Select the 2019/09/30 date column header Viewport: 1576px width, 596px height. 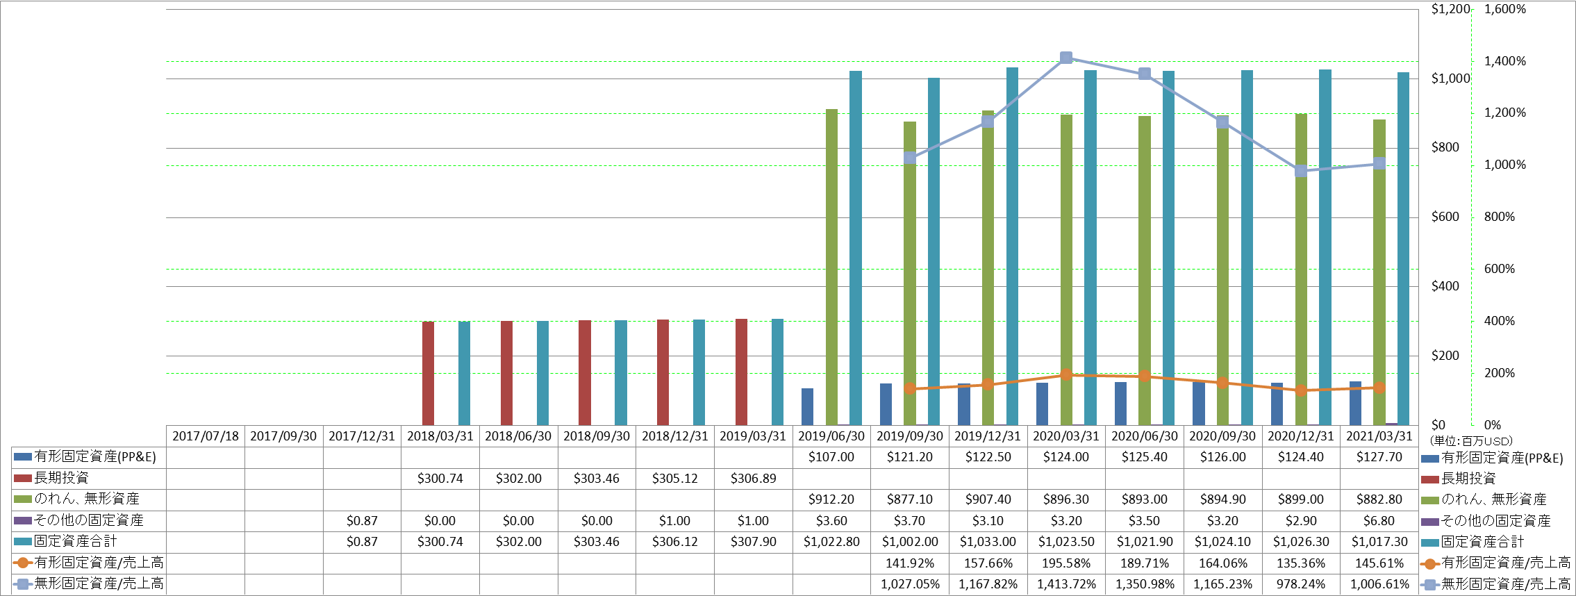[910, 436]
